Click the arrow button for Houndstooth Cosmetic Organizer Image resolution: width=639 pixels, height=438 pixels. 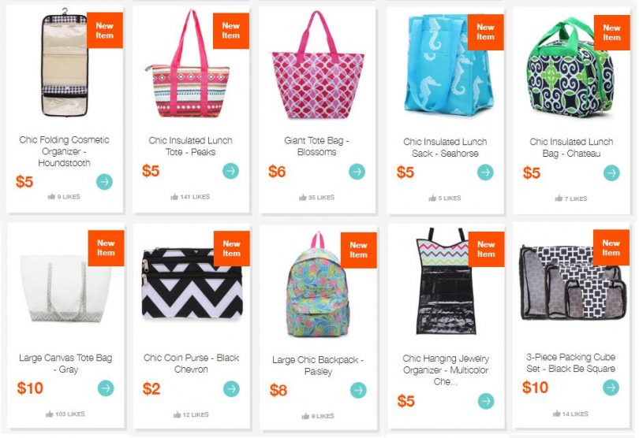104,181
